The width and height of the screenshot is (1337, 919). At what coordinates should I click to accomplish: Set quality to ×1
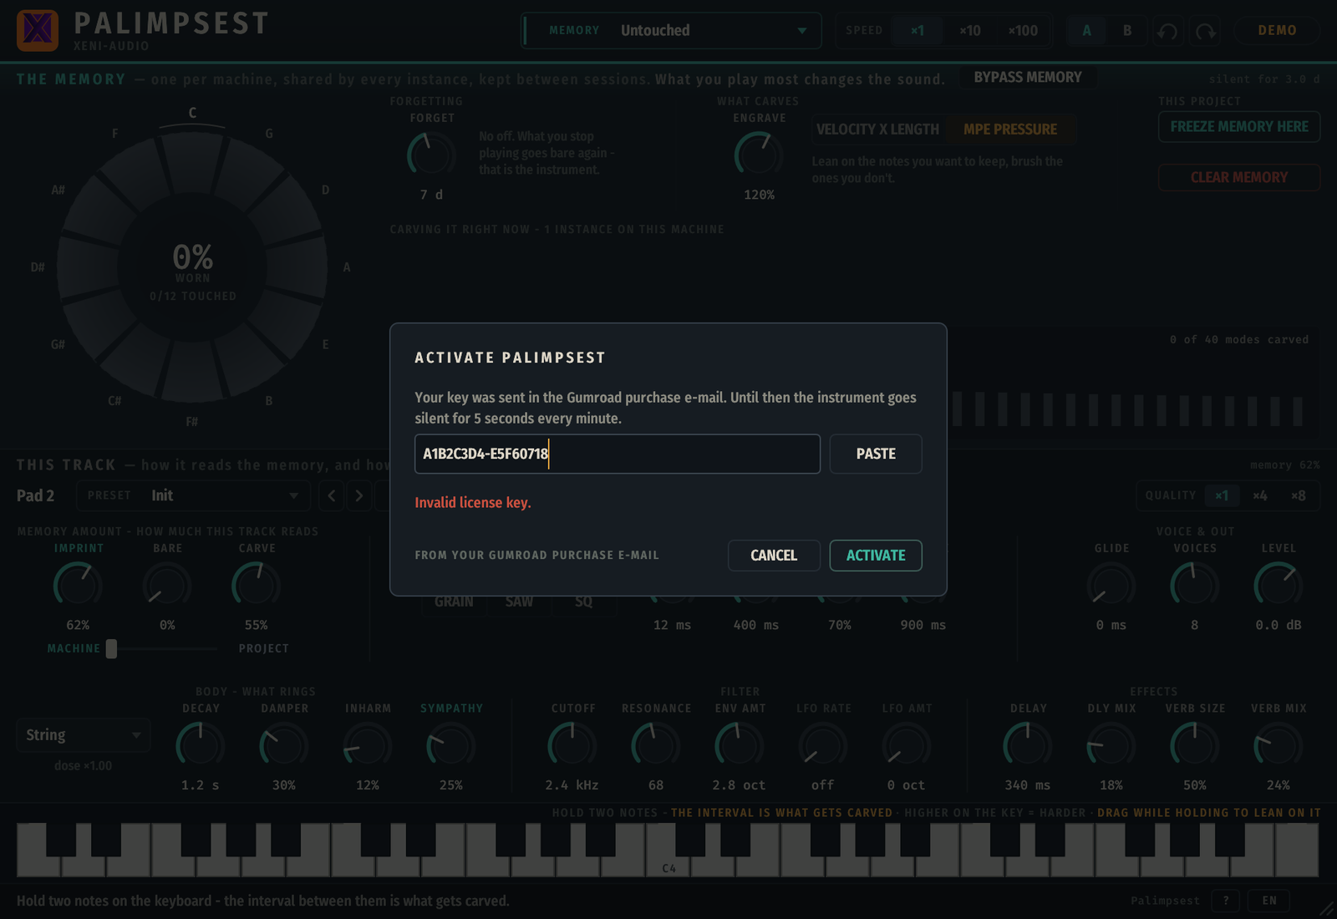point(1222,495)
